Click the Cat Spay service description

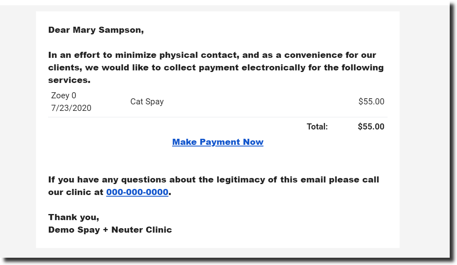pyautogui.click(x=147, y=102)
